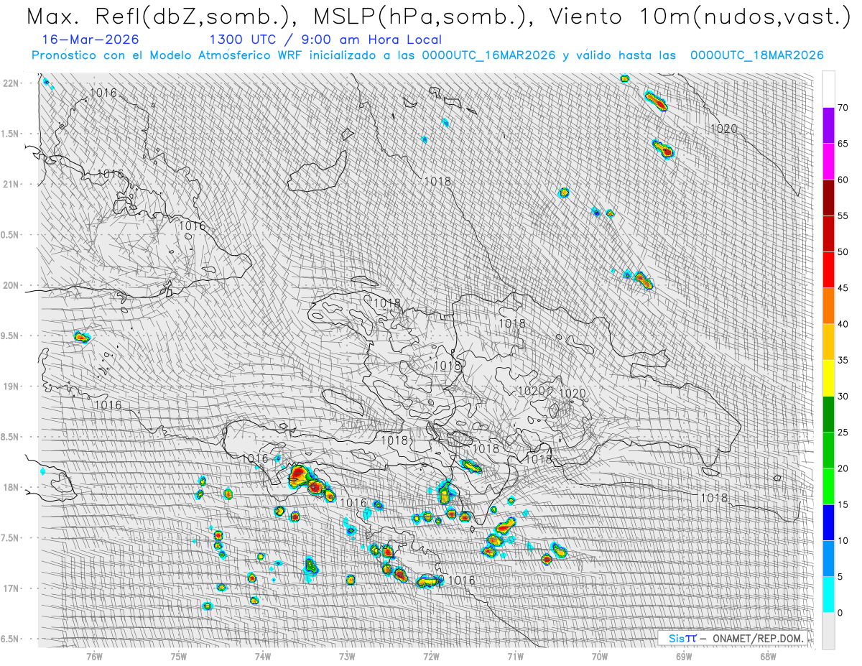Click the cyan 0–5 dBZ legend swatch
The height and width of the screenshot is (666, 862).
[x=828, y=595]
